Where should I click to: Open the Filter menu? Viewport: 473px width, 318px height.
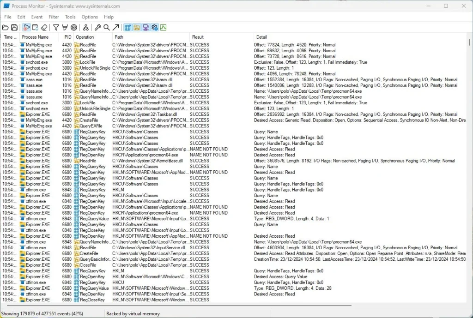(x=54, y=17)
